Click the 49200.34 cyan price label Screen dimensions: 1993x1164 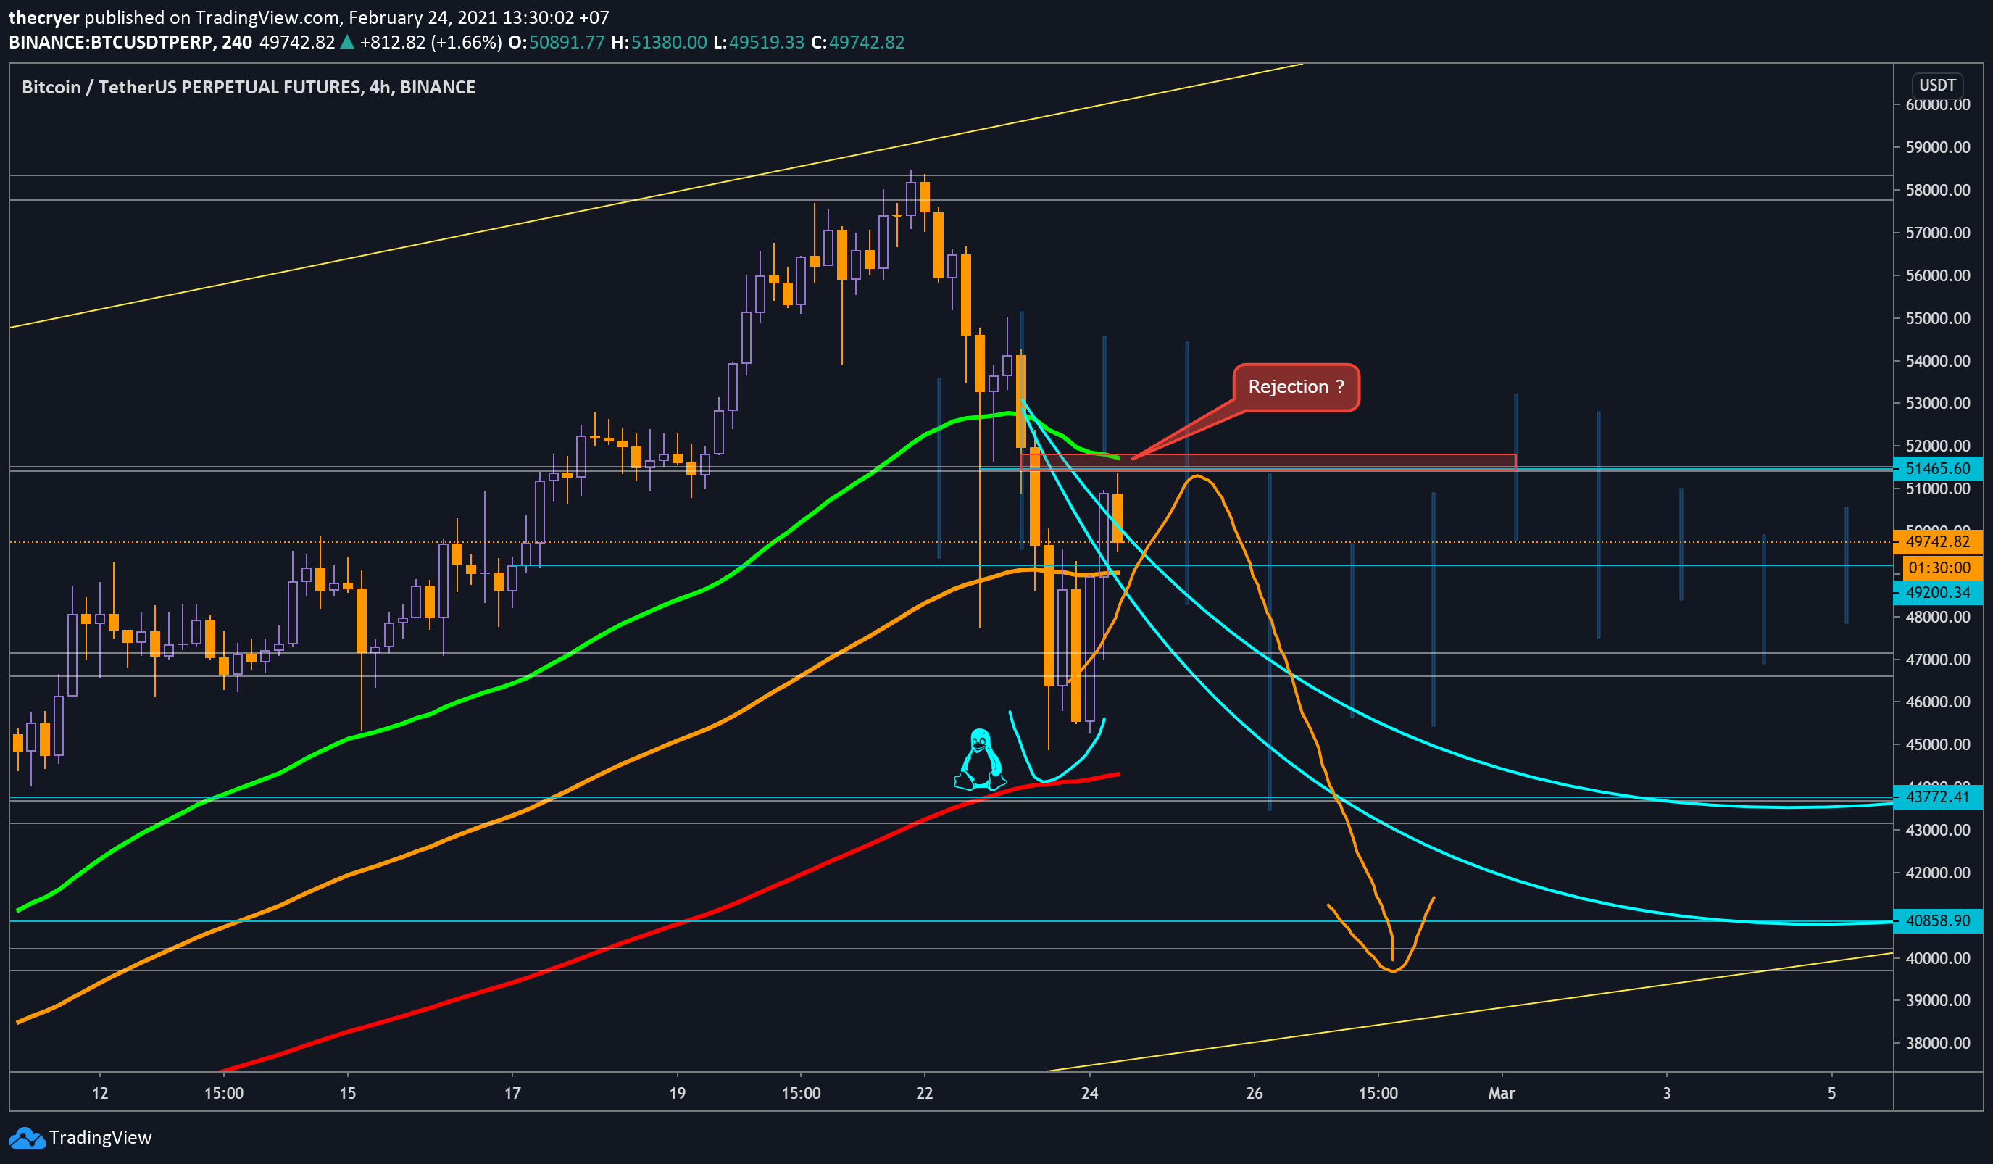coord(1938,592)
